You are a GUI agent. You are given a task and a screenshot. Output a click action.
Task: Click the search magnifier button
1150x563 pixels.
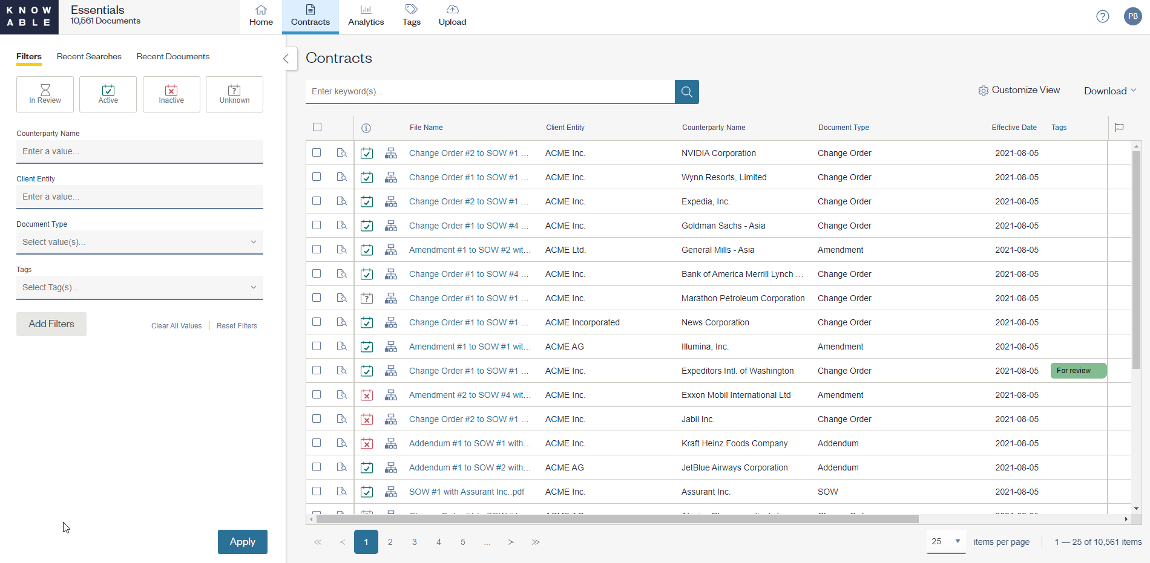click(x=686, y=92)
